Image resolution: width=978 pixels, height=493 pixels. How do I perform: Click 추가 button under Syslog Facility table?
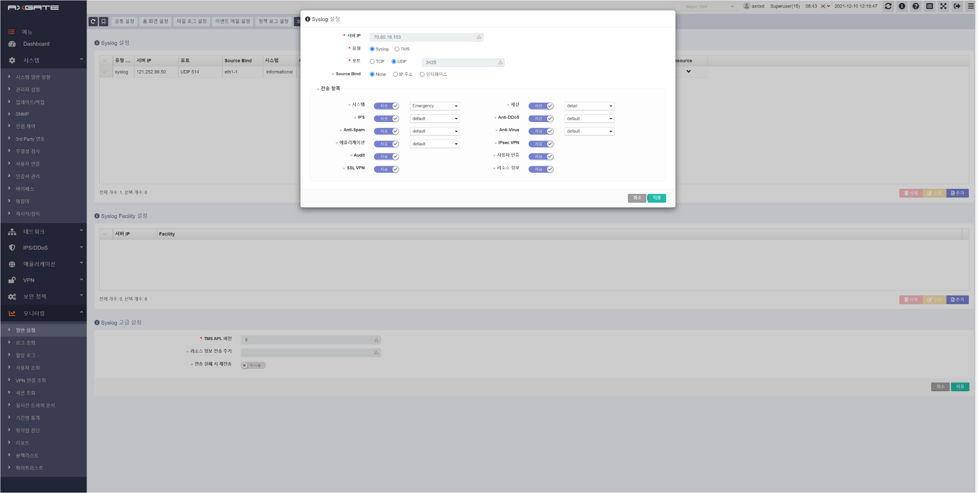coord(957,300)
